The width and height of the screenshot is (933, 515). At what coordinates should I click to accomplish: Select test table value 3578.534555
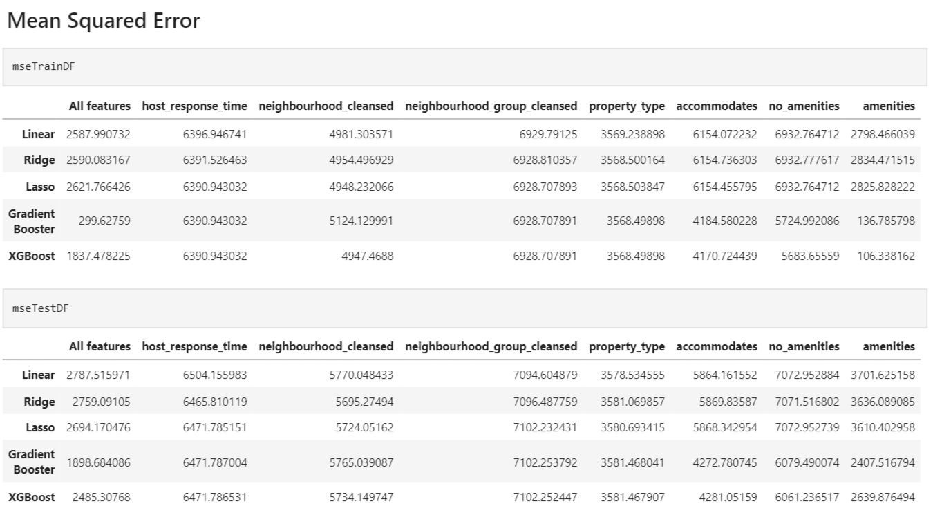[x=633, y=374]
